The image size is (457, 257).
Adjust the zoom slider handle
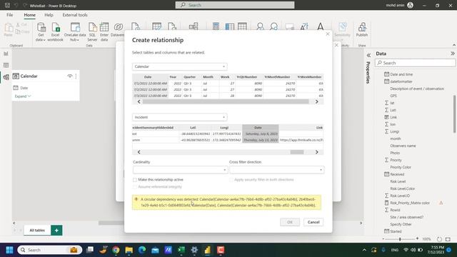400,239
